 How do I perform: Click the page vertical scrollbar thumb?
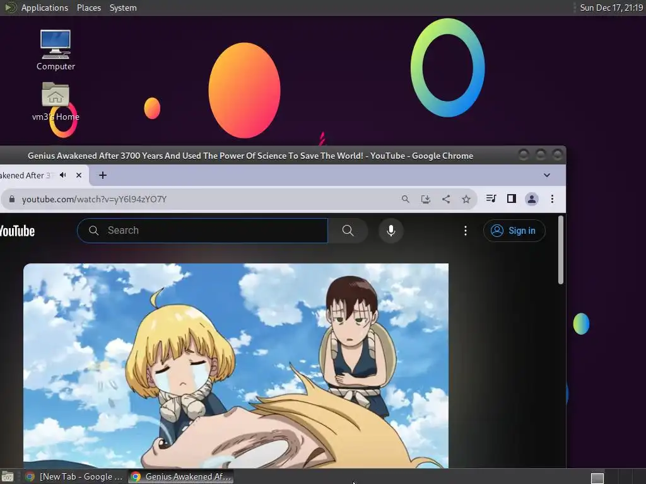[x=560, y=250]
